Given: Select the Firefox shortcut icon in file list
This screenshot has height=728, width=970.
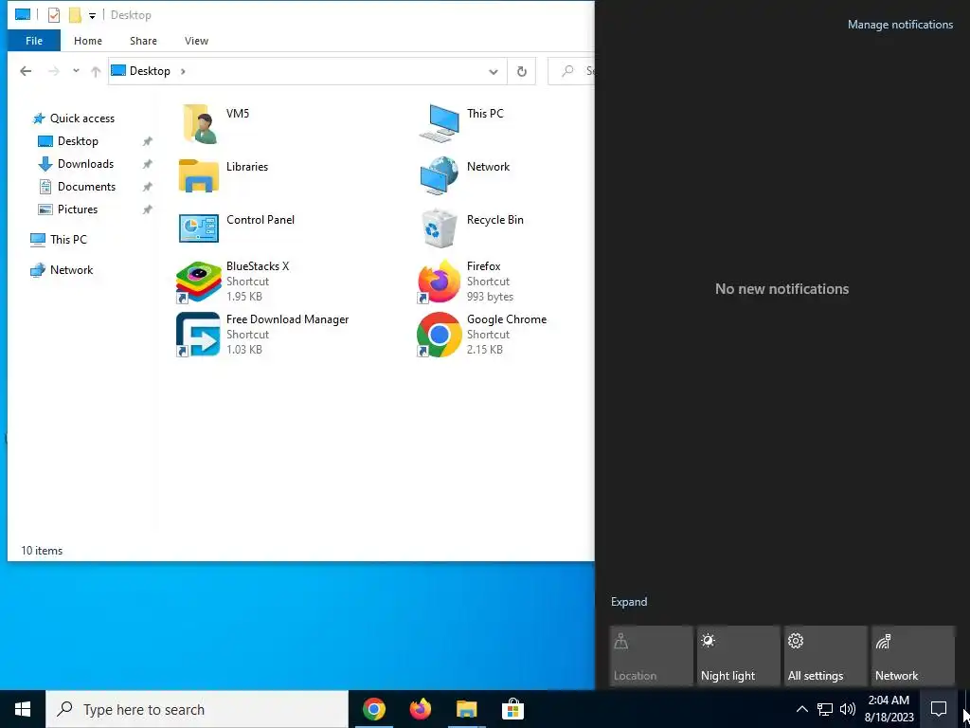Looking at the screenshot, I should point(440,282).
